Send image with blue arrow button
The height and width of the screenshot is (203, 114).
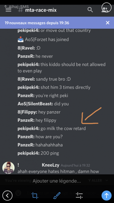click(x=106, y=195)
